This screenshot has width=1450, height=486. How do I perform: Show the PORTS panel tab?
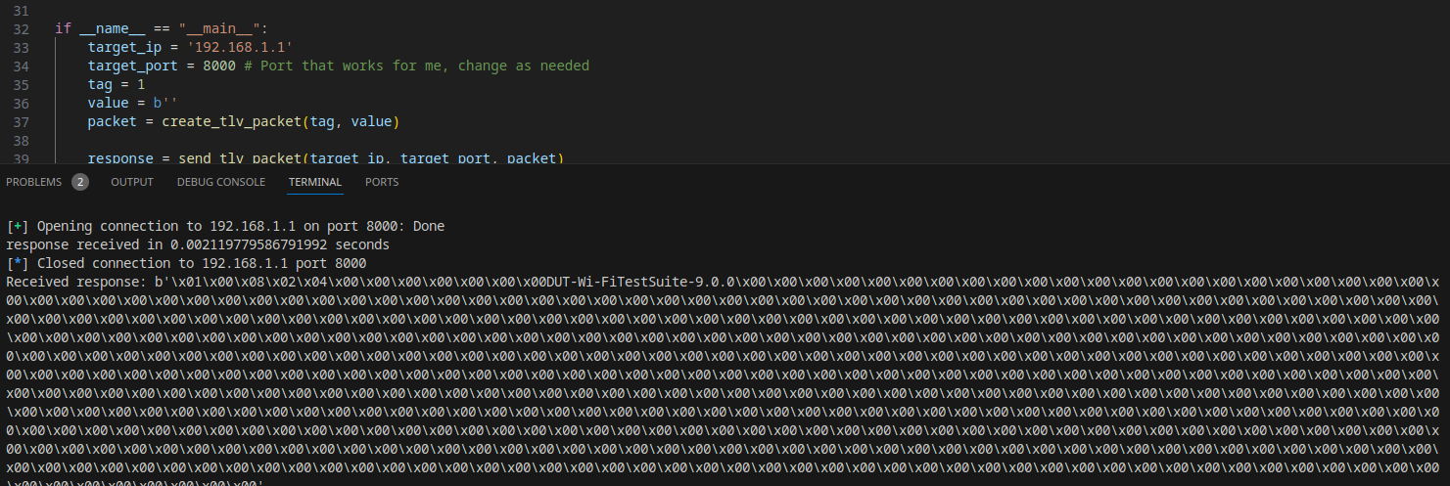[x=382, y=182]
